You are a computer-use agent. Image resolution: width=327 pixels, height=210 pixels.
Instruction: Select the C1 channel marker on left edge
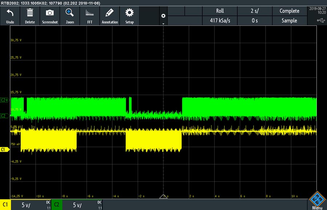point(5,149)
